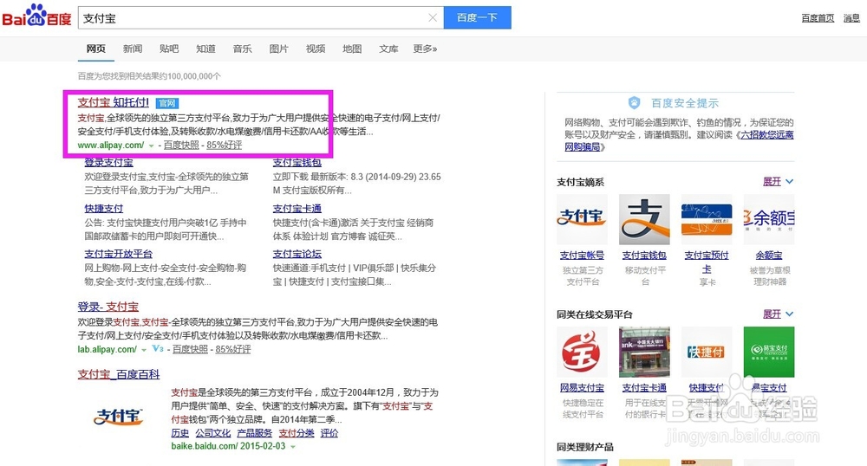Viewport: 867px width, 466px height.
Task: Click the 支付宝帐号 logo image
Action: (582, 219)
